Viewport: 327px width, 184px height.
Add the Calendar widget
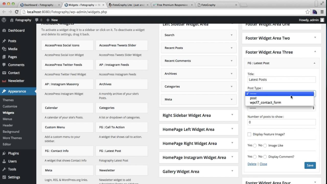67,108
